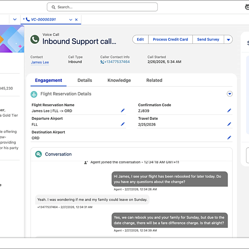
Task: Edit the Flight Reservation Name pencil icon
Action: (123, 111)
